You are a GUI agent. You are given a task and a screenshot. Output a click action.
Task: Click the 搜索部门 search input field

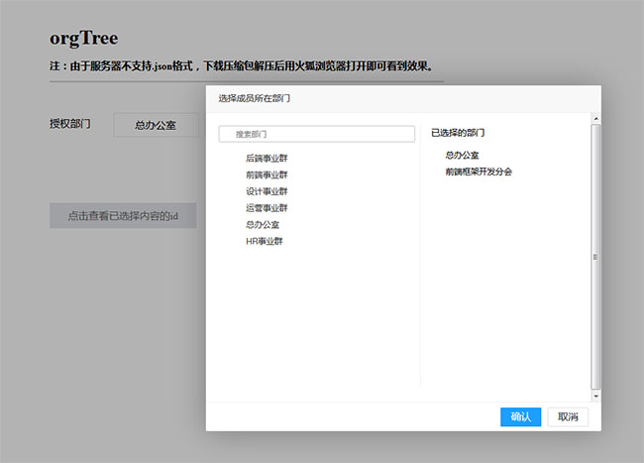pos(317,134)
